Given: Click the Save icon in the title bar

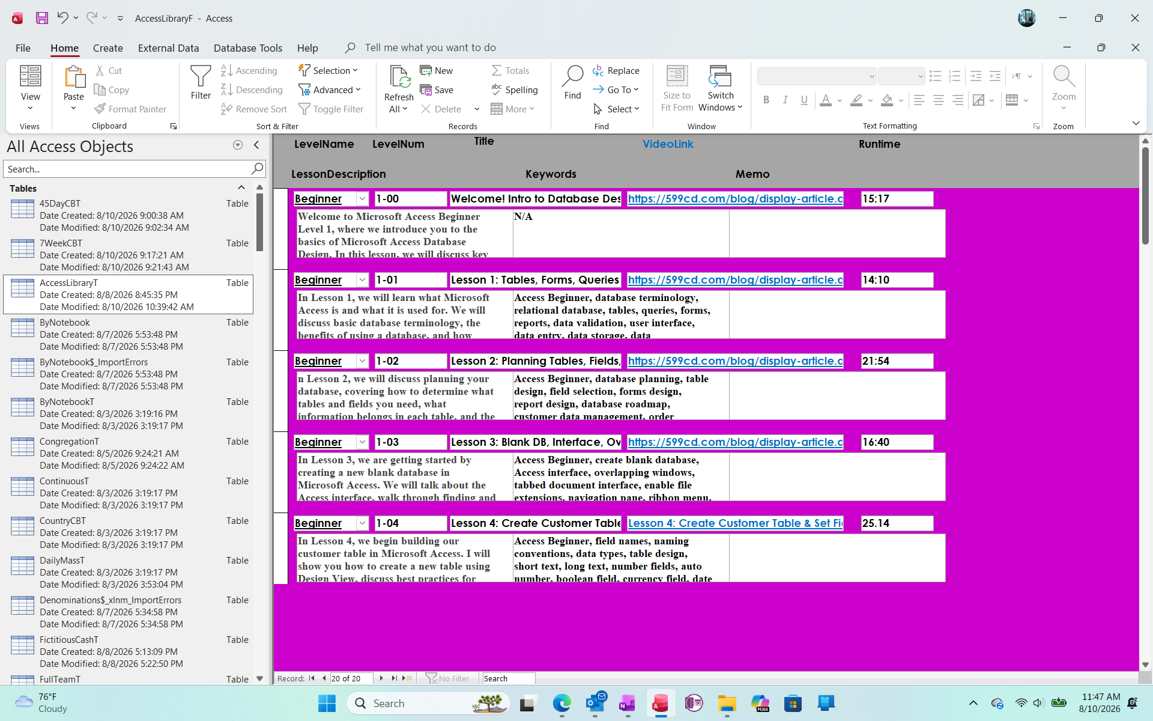Looking at the screenshot, I should click(41, 18).
